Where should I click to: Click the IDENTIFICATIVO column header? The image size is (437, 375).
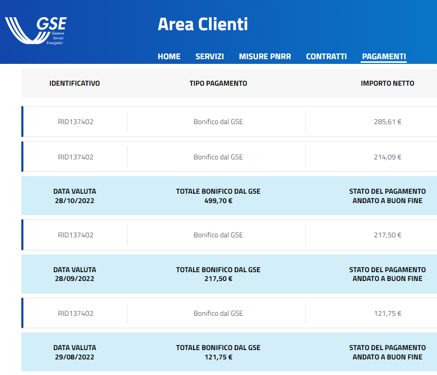74,83
